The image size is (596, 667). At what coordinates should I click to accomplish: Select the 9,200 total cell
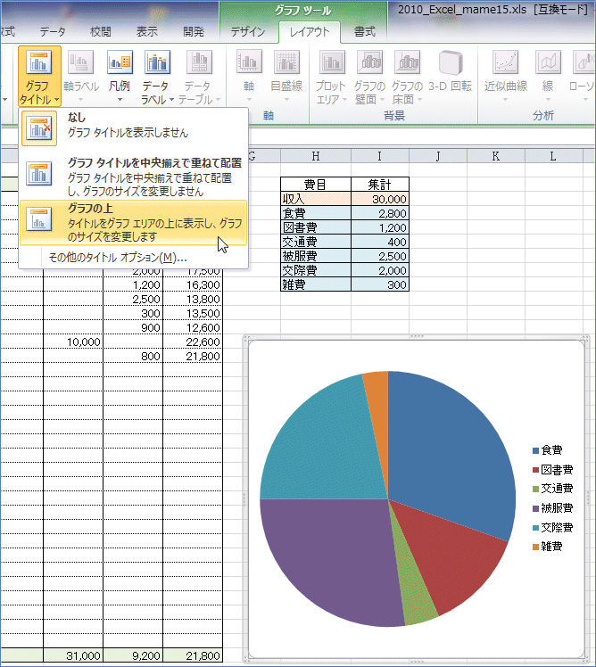[133, 655]
